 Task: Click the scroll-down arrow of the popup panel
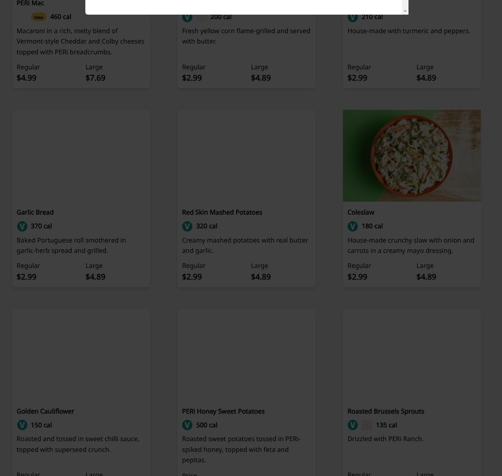click(405, 11)
